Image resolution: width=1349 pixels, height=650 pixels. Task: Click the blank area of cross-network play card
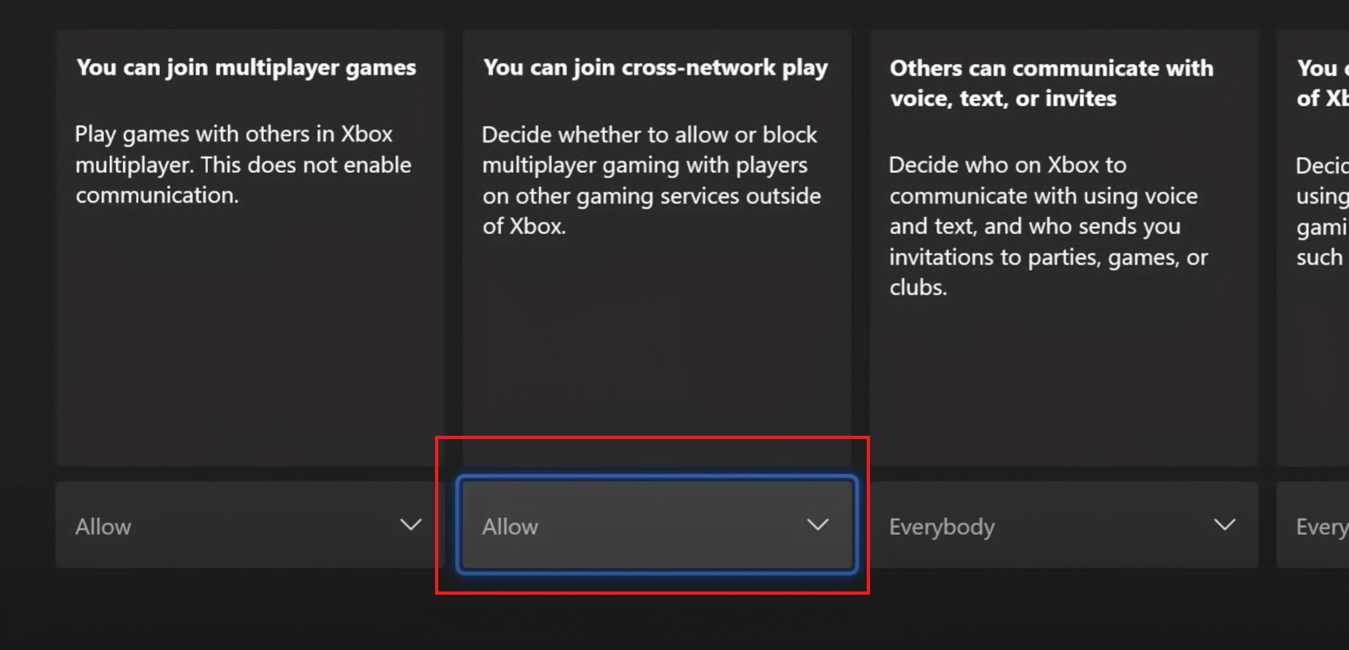point(657,346)
